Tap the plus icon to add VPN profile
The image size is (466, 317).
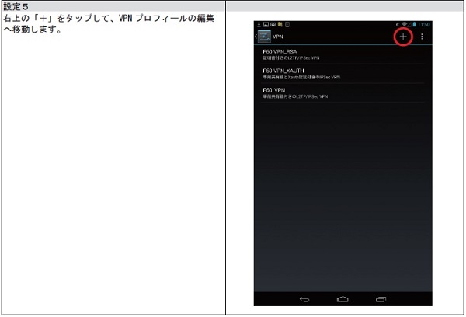pyautogui.click(x=402, y=37)
